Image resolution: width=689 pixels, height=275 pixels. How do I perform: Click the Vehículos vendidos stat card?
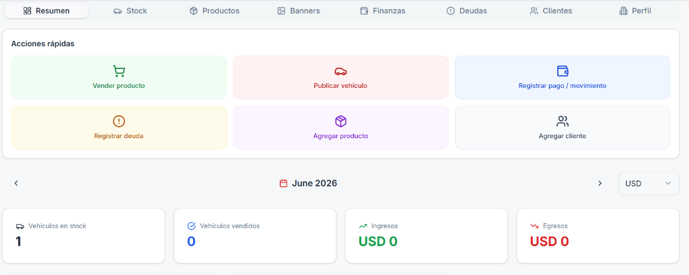click(x=255, y=235)
